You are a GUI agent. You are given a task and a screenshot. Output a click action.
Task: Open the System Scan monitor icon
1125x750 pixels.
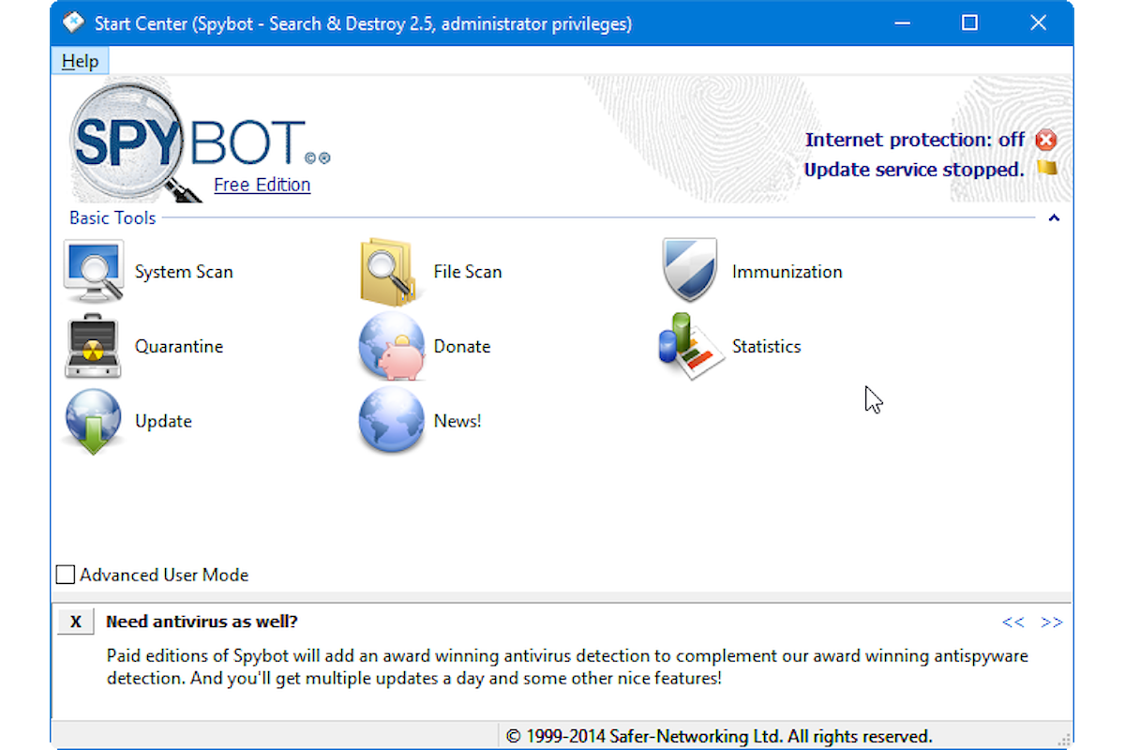(94, 271)
